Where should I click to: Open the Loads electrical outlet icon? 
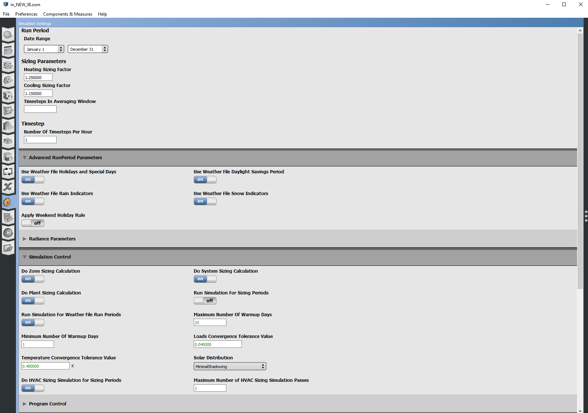pyautogui.click(x=8, y=80)
